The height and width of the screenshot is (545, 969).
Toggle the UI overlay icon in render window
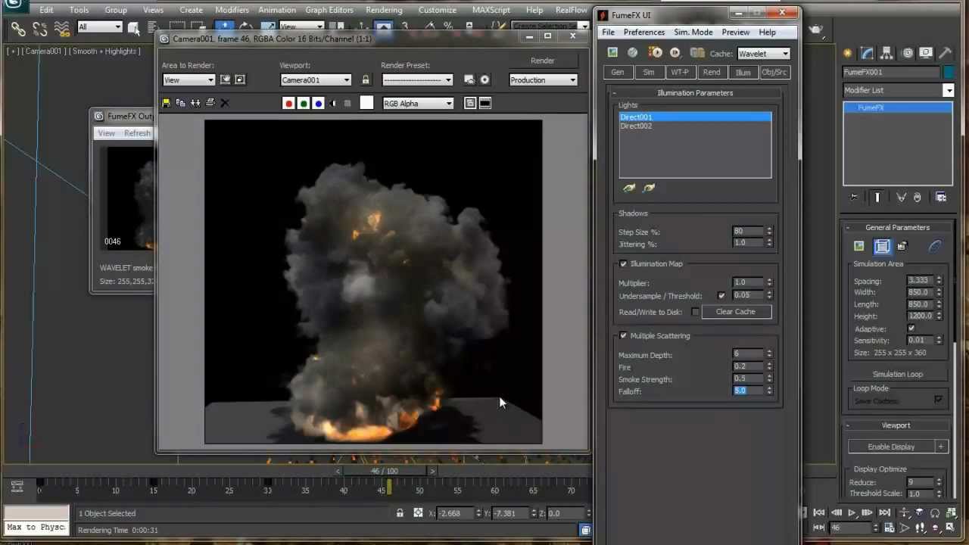(x=470, y=104)
